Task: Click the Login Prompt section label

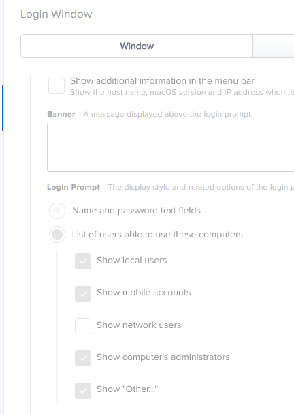Action: click(73, 187)
